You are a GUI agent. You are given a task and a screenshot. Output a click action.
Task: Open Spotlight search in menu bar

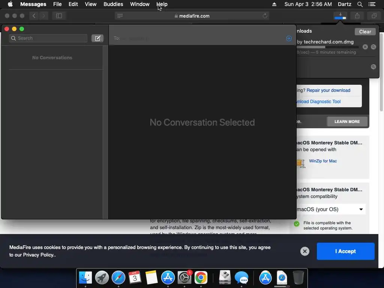[x=360, y=4]
